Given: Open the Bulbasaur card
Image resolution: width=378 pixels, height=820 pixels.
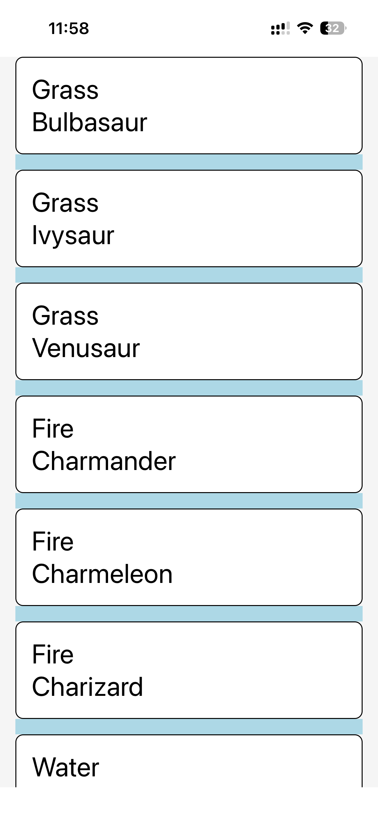Looking at the screenshot, I should tap(189, 106).
